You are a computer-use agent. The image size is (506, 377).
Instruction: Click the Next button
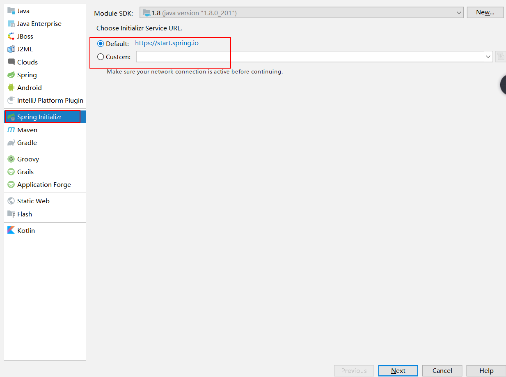point(398,370)
